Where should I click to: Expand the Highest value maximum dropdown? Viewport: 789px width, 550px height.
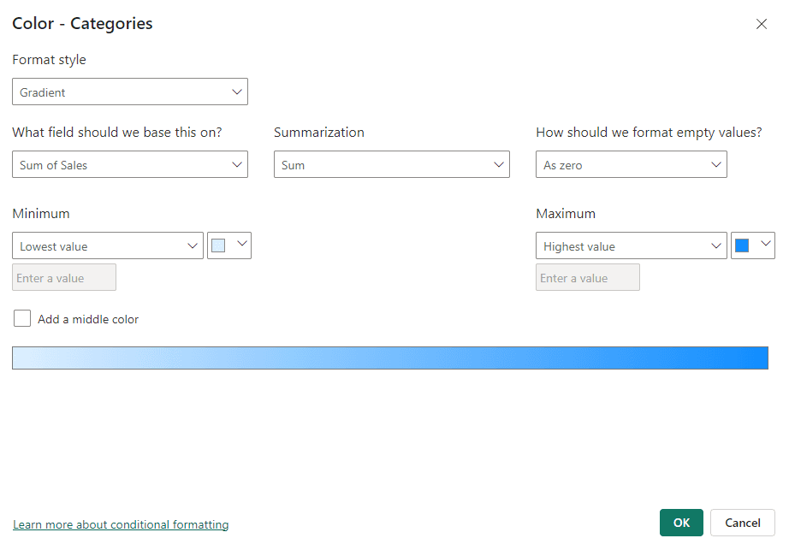click(631, 245)
